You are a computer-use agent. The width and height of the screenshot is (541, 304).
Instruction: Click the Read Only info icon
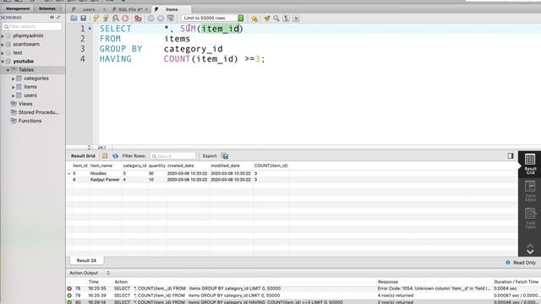pos(508,263)
